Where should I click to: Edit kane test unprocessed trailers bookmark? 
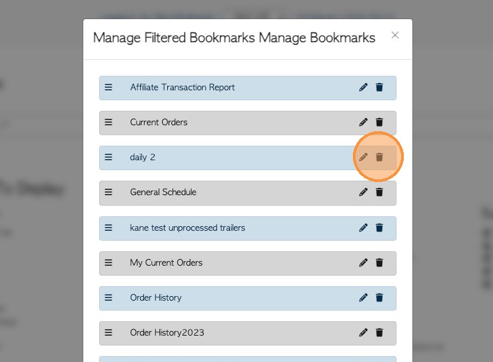[x=363, y=228]
